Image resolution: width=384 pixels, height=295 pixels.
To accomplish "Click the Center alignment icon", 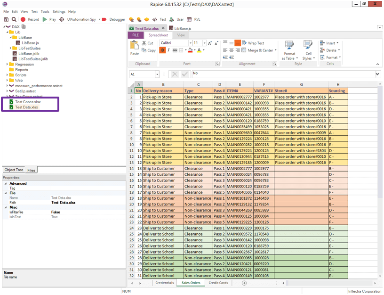I will click(232, 50).
